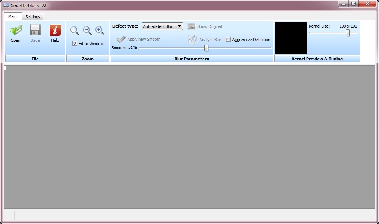
Task: Click the black kernel preview box
Action: [291, 38]
